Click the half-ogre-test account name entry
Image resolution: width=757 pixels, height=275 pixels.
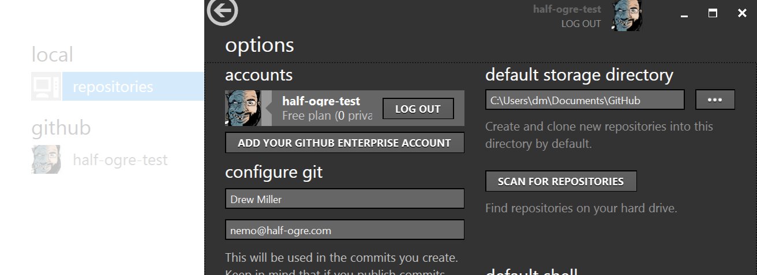[x=321, y=101]
